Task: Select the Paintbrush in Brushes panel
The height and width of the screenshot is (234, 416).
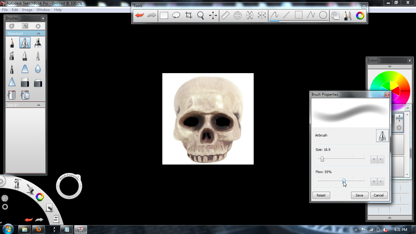Action: click(x=38, y=56)
